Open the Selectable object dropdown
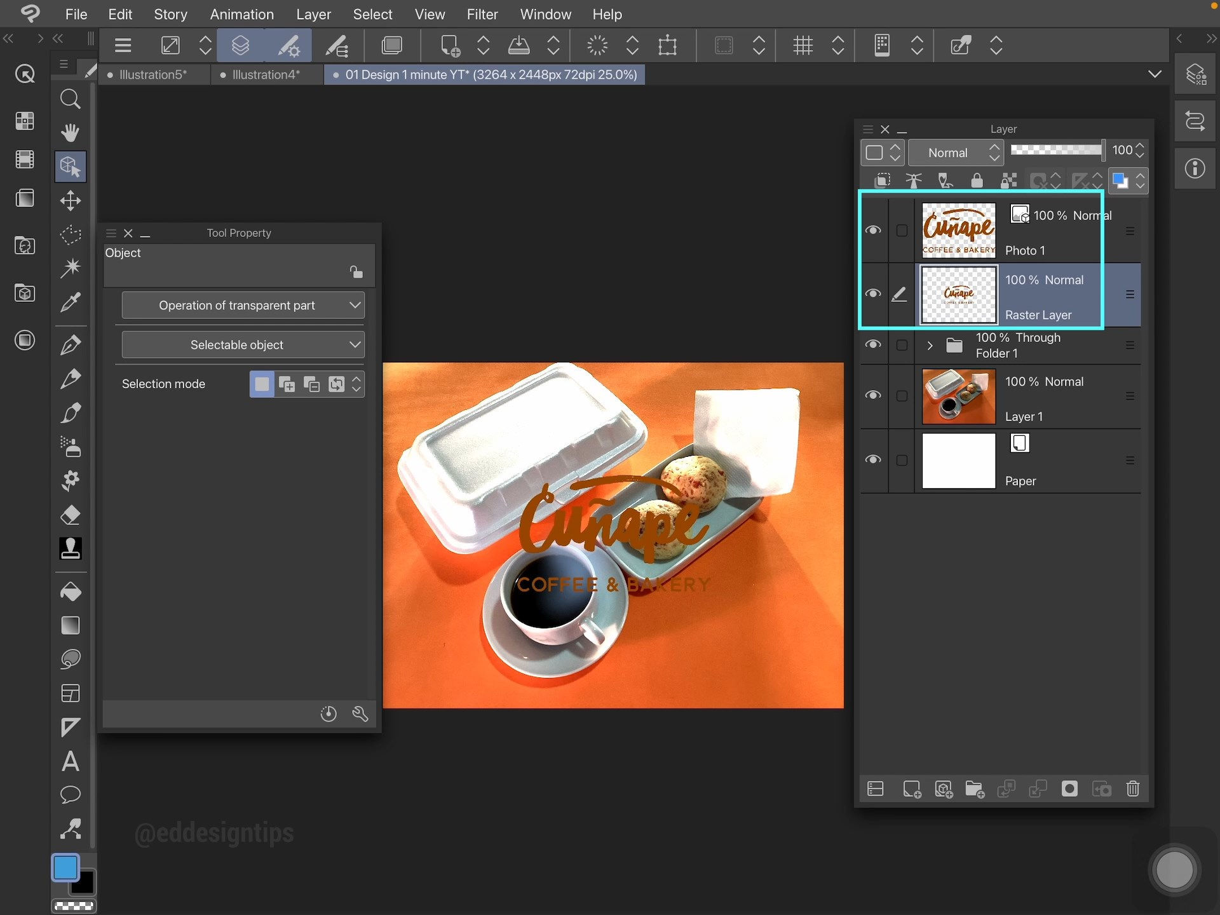The image size is (1220, 915). [x=243, y=345]
